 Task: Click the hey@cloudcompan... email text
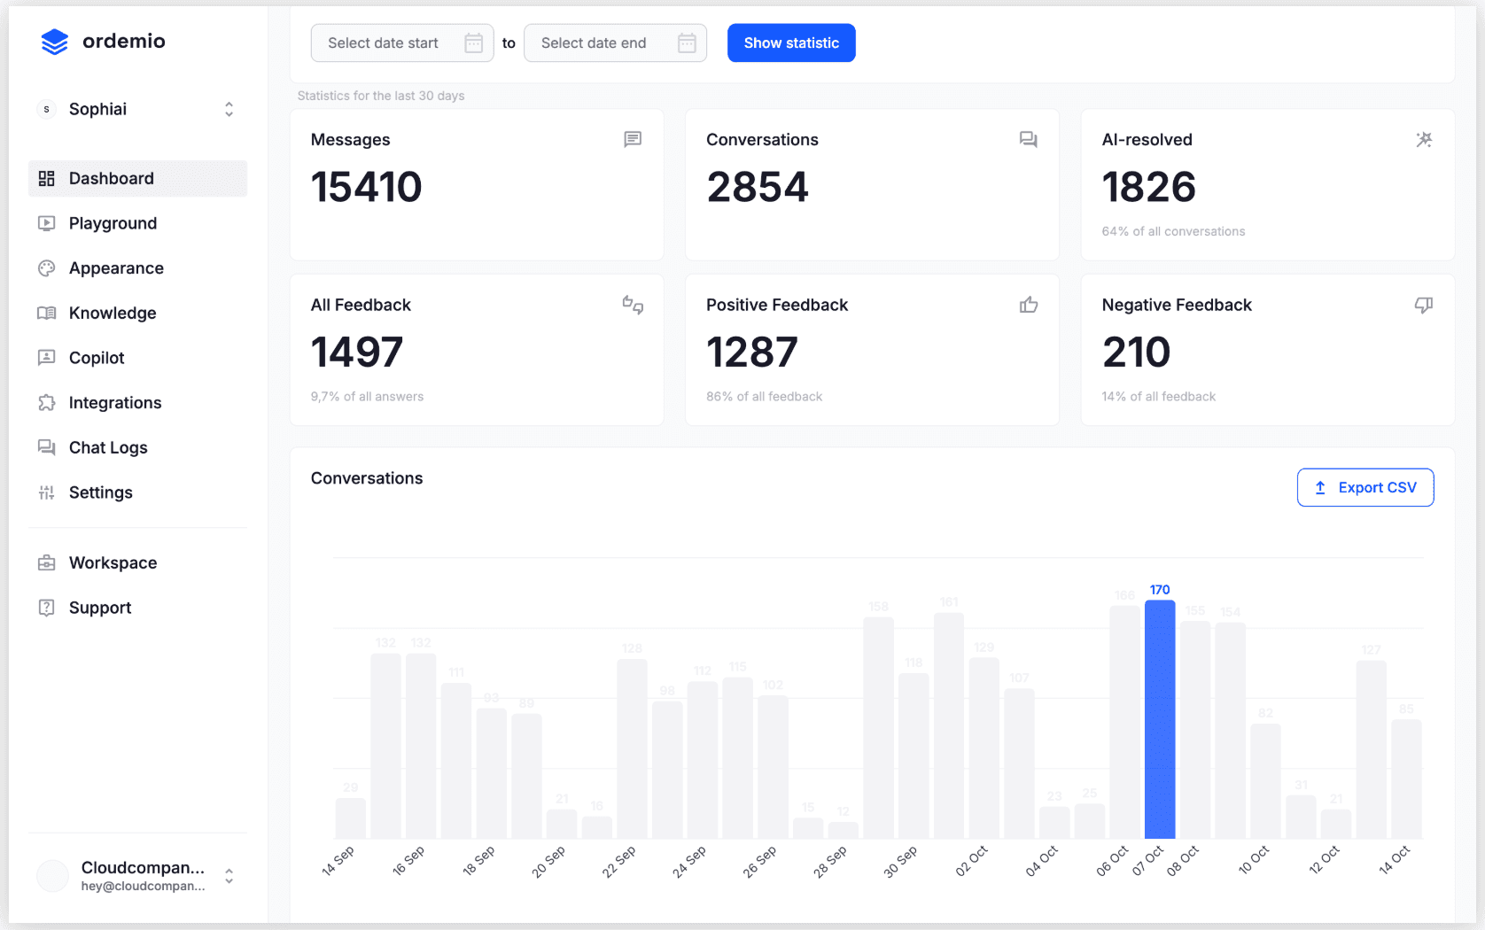[x=143, y=886]
